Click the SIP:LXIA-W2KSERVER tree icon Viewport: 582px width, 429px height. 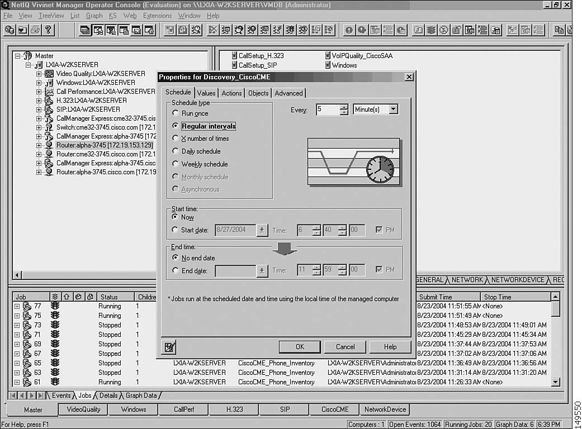pos(49,109)
